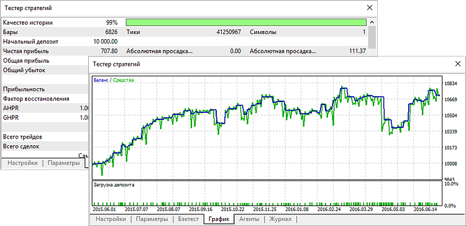Open the Журнал tab

point(280,219)
